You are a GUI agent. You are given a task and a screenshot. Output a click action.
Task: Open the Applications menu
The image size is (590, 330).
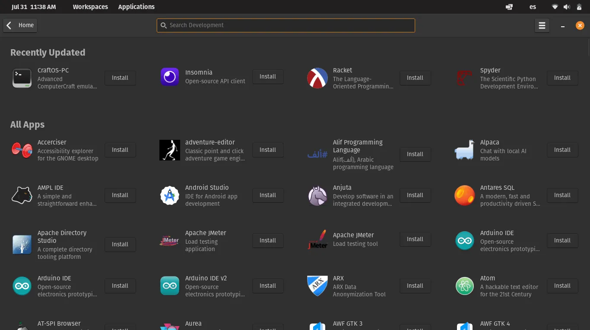point(136,7)
